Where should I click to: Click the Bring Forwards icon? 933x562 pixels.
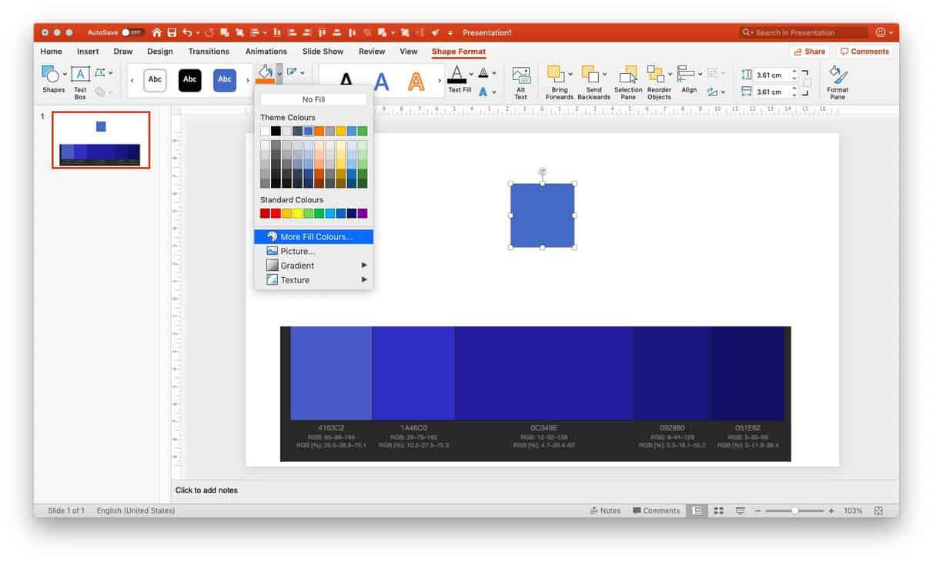click(557, 75)
